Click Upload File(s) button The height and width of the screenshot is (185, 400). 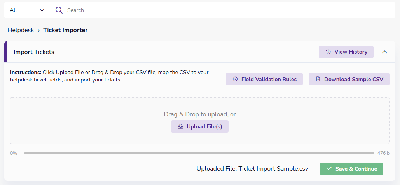coord(200,126)
